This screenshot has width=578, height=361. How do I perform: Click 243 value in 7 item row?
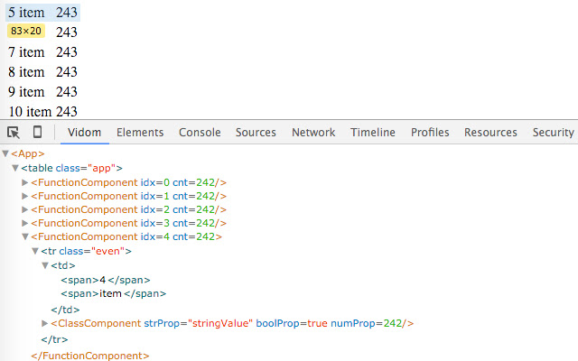click(67, 52)
